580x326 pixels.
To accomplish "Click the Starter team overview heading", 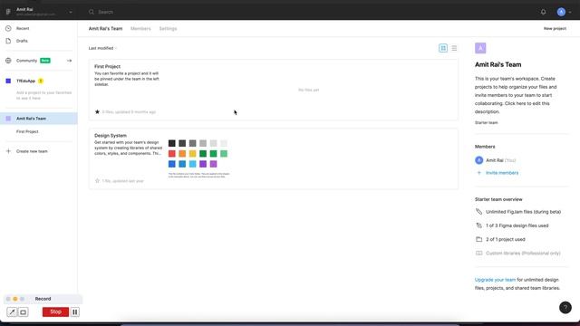I will click(498, 199).
